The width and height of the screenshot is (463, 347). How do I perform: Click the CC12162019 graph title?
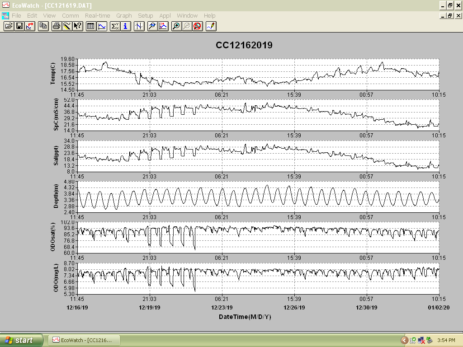[x=244, y=45]
